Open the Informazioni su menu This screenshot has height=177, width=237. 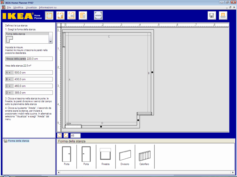[x=48, y=7]
